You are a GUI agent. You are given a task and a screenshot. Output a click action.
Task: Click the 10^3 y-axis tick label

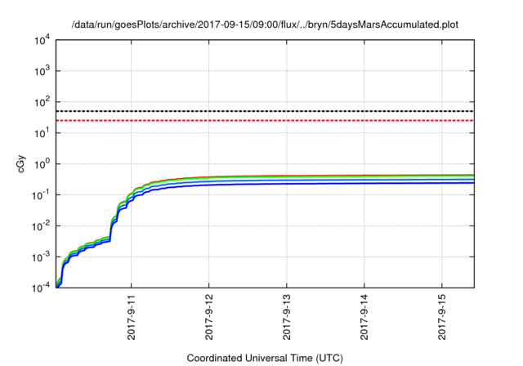pyautogui.click(x=42, y=71)
